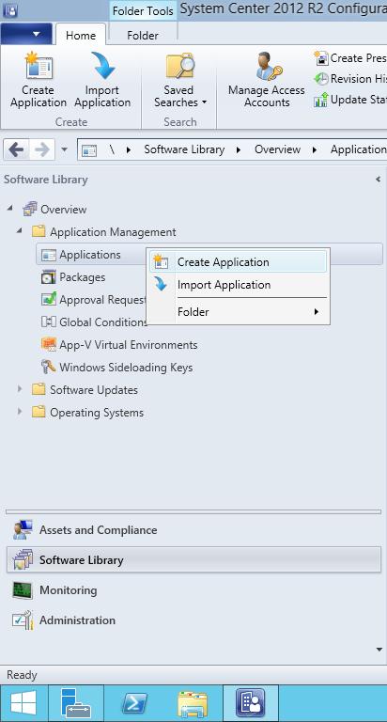Viewport: 387px width, 722px height.
Task: Open PowerShell from the taskbar
Action: click(134, 704)
